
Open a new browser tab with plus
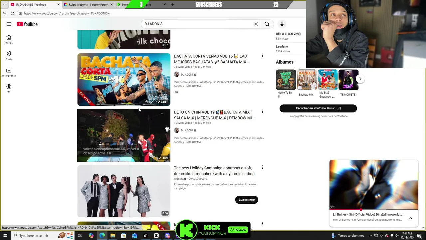tap(172, 5)
